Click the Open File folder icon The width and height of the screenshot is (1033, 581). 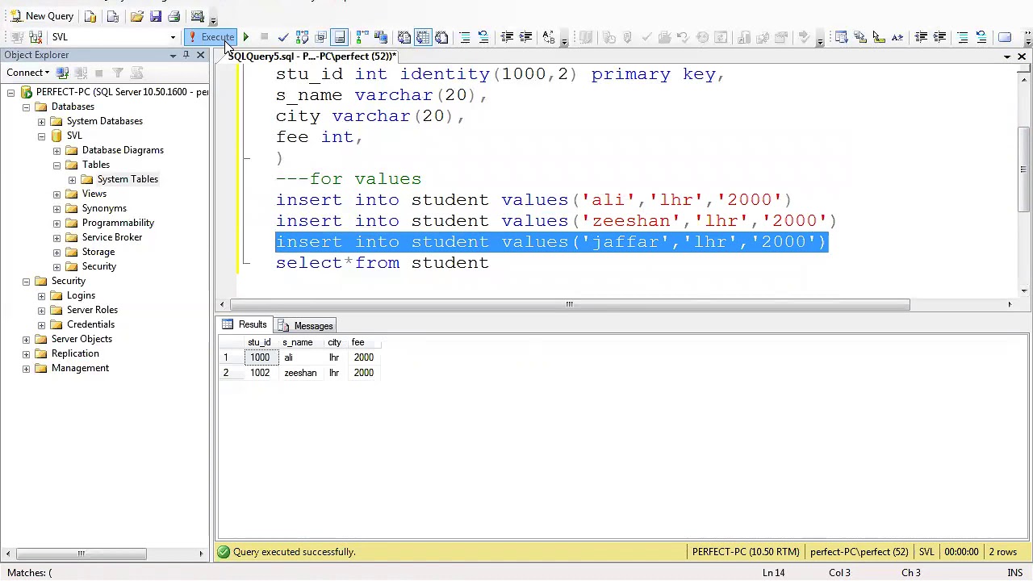coord(137,16)
